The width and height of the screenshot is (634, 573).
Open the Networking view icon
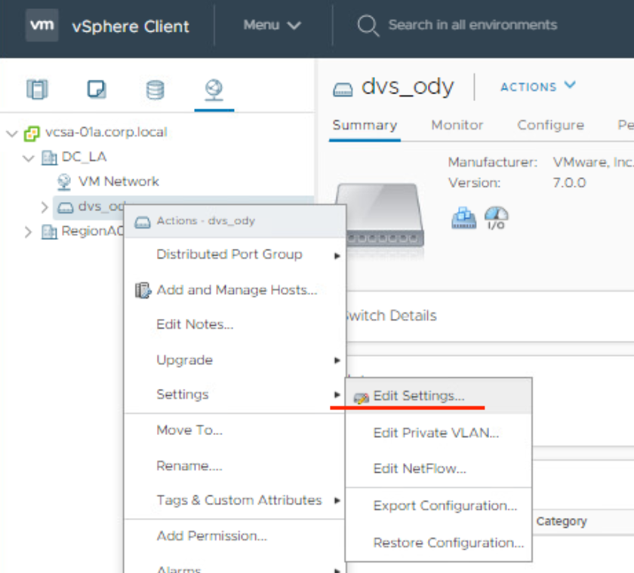(x=214, y=90)
